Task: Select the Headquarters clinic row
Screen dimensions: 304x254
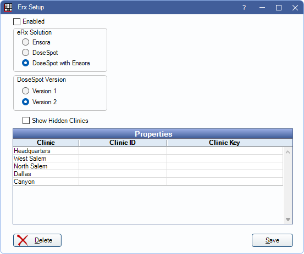Action: click(x=148, y=151)
